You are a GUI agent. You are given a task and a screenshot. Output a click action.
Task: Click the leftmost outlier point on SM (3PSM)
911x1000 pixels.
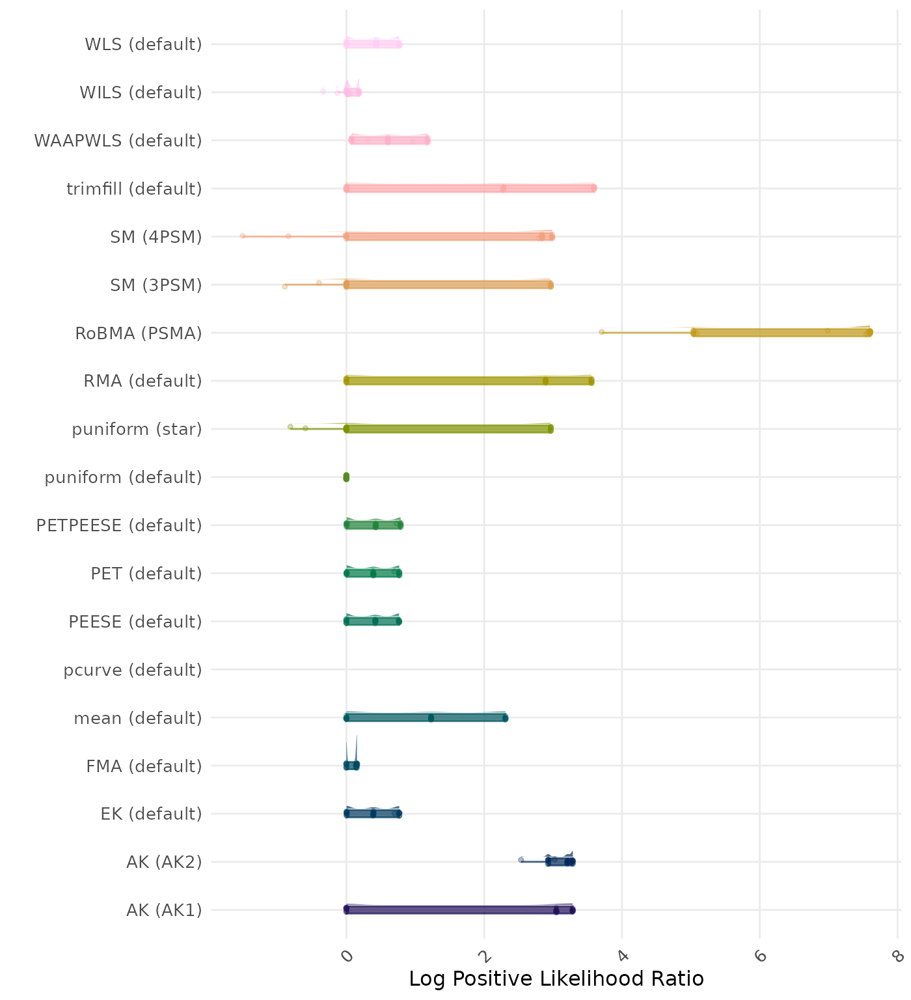coord(285,286)
